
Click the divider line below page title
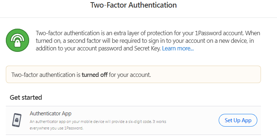(x=138, y=17)
